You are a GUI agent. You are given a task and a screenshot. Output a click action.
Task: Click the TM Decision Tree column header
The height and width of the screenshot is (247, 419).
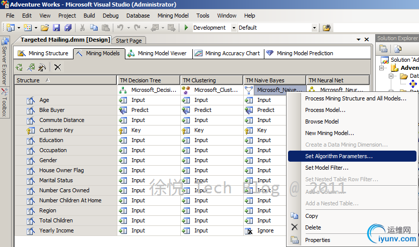(149, 80)
